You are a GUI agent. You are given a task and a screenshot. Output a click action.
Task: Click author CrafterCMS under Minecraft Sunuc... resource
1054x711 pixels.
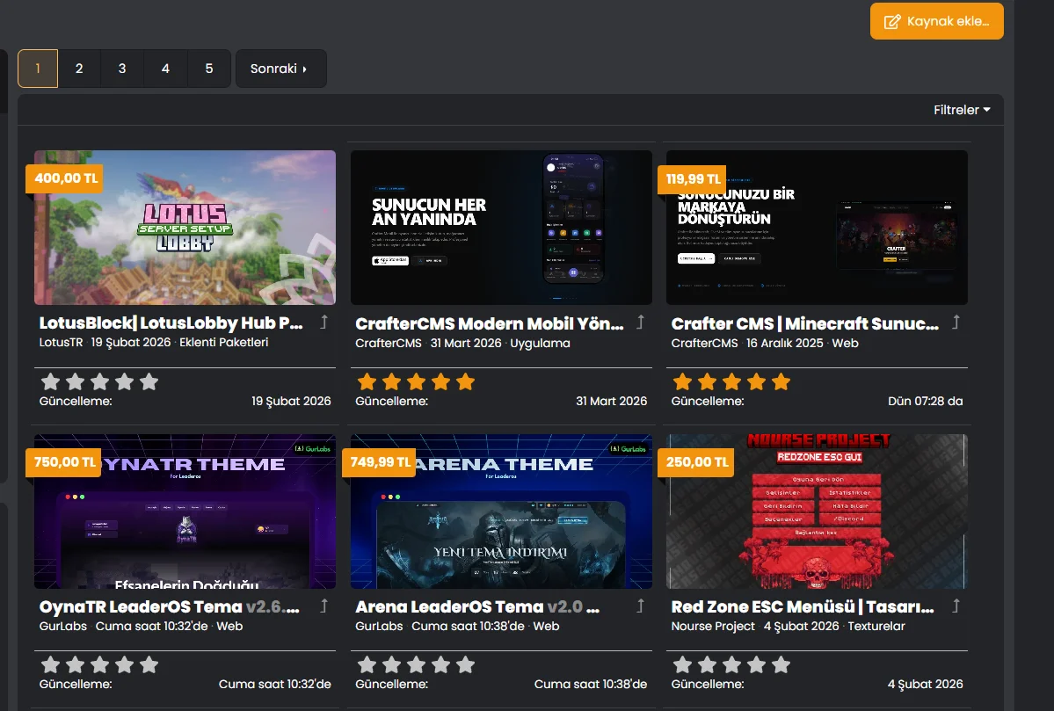coord(704,343)
